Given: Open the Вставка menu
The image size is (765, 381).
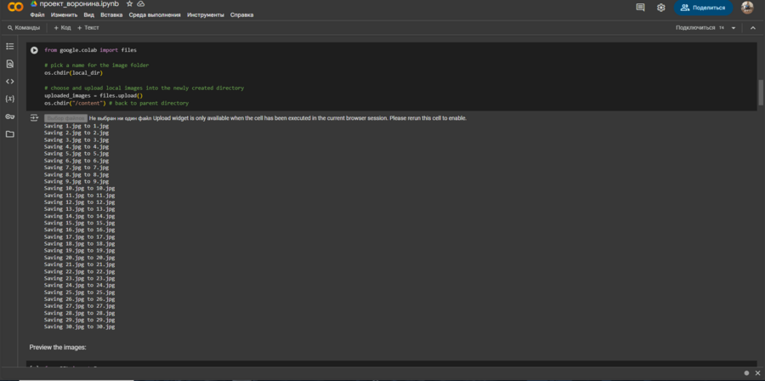Looking at the screenshot, I should pyautogui.click(x=111, y=15).
